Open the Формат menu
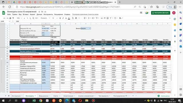Viewport: 183px width, 103px height. coord(32,14)
